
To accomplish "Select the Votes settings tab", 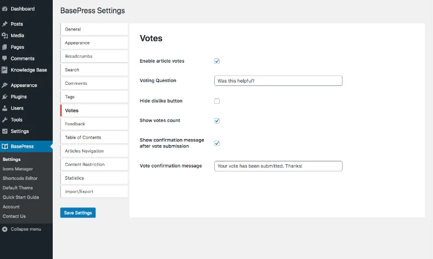I will [x=94, y=110].
